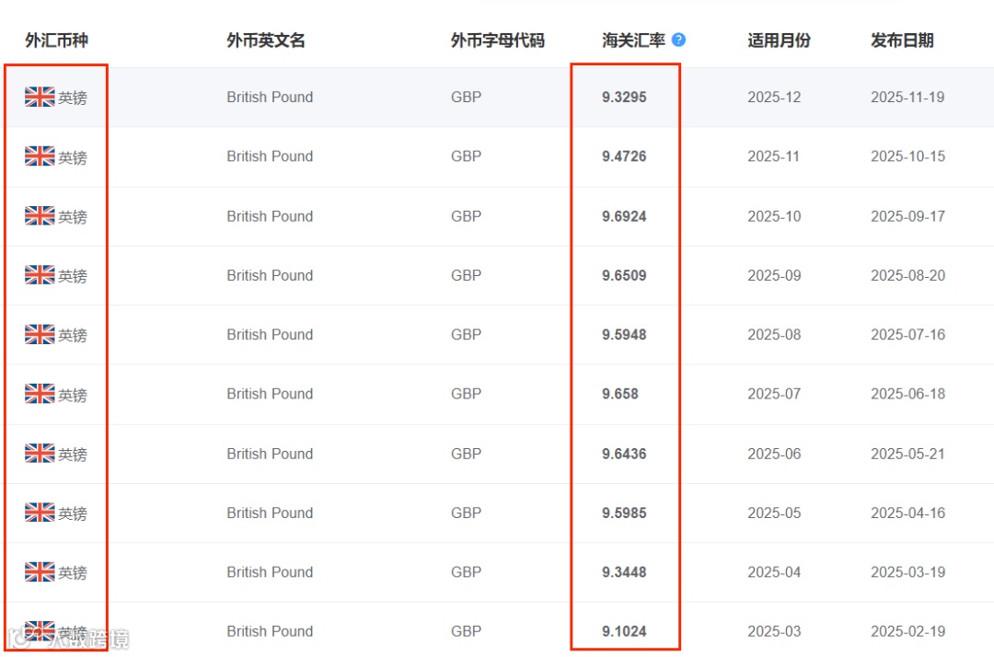This screenshot has height=657, width=994.
Task: Click the release date 2025-11-19
Action: coord(907,97)
